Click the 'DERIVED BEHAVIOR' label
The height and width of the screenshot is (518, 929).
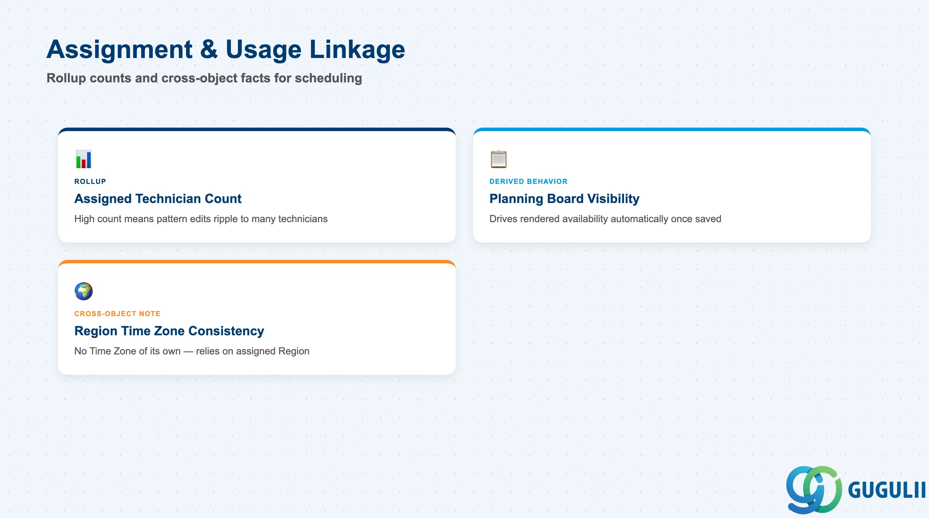pos(528,181)
